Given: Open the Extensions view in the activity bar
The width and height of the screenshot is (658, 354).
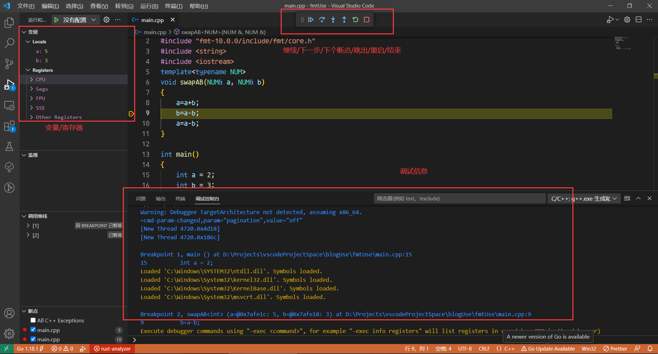Looking at the screenshot, I should tap(9, 126).
